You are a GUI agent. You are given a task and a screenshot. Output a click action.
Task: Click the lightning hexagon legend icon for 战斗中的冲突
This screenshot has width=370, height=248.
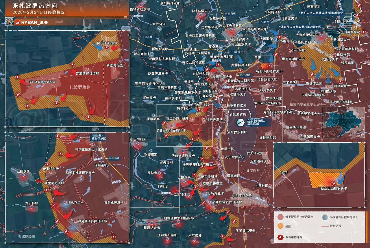pos(280,238)
